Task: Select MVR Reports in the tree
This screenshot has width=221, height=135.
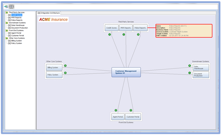Action: coord(16,18)
